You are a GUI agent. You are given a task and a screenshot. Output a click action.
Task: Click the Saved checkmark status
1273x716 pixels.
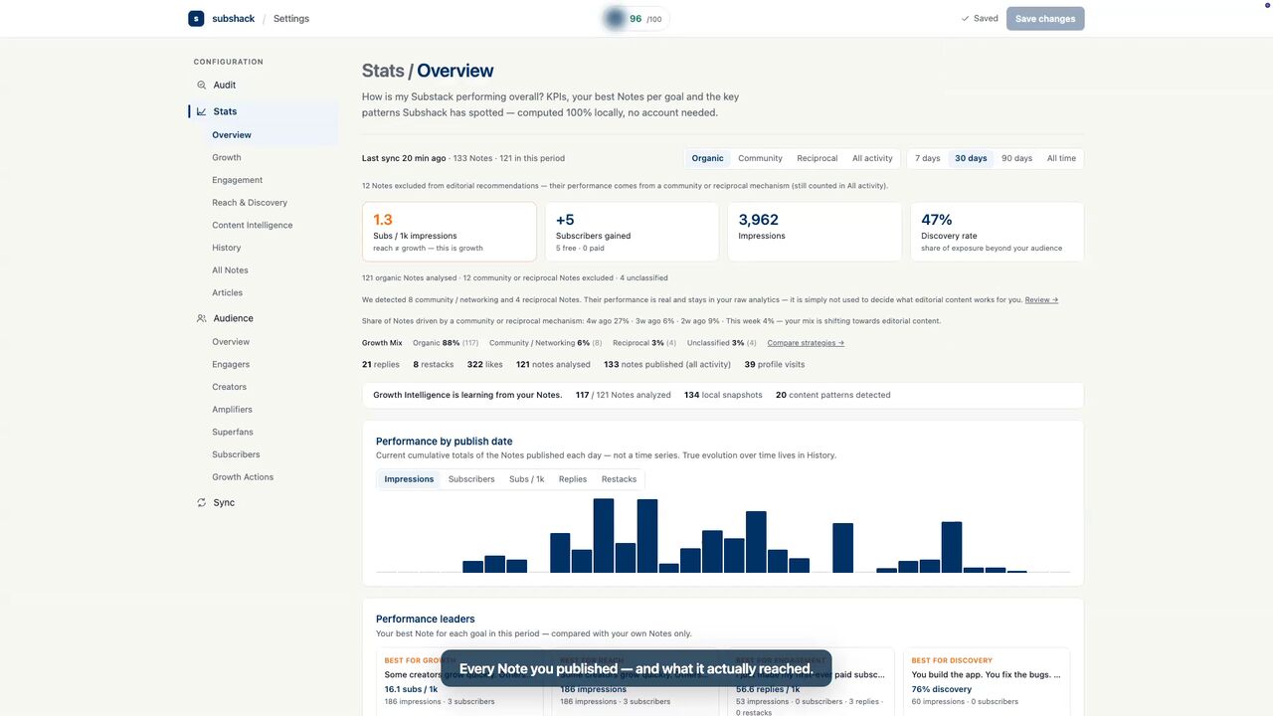[x=980, y=18]
